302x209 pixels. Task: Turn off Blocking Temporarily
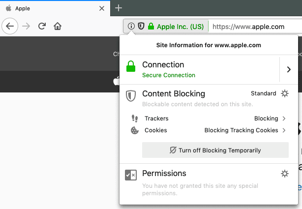215,150
